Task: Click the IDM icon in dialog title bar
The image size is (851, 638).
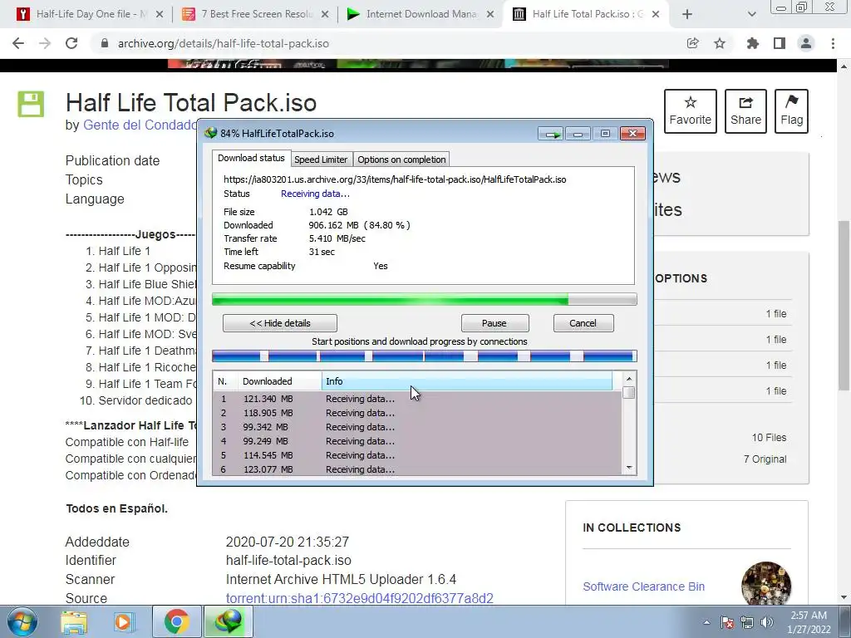Action: click(210, 134)
